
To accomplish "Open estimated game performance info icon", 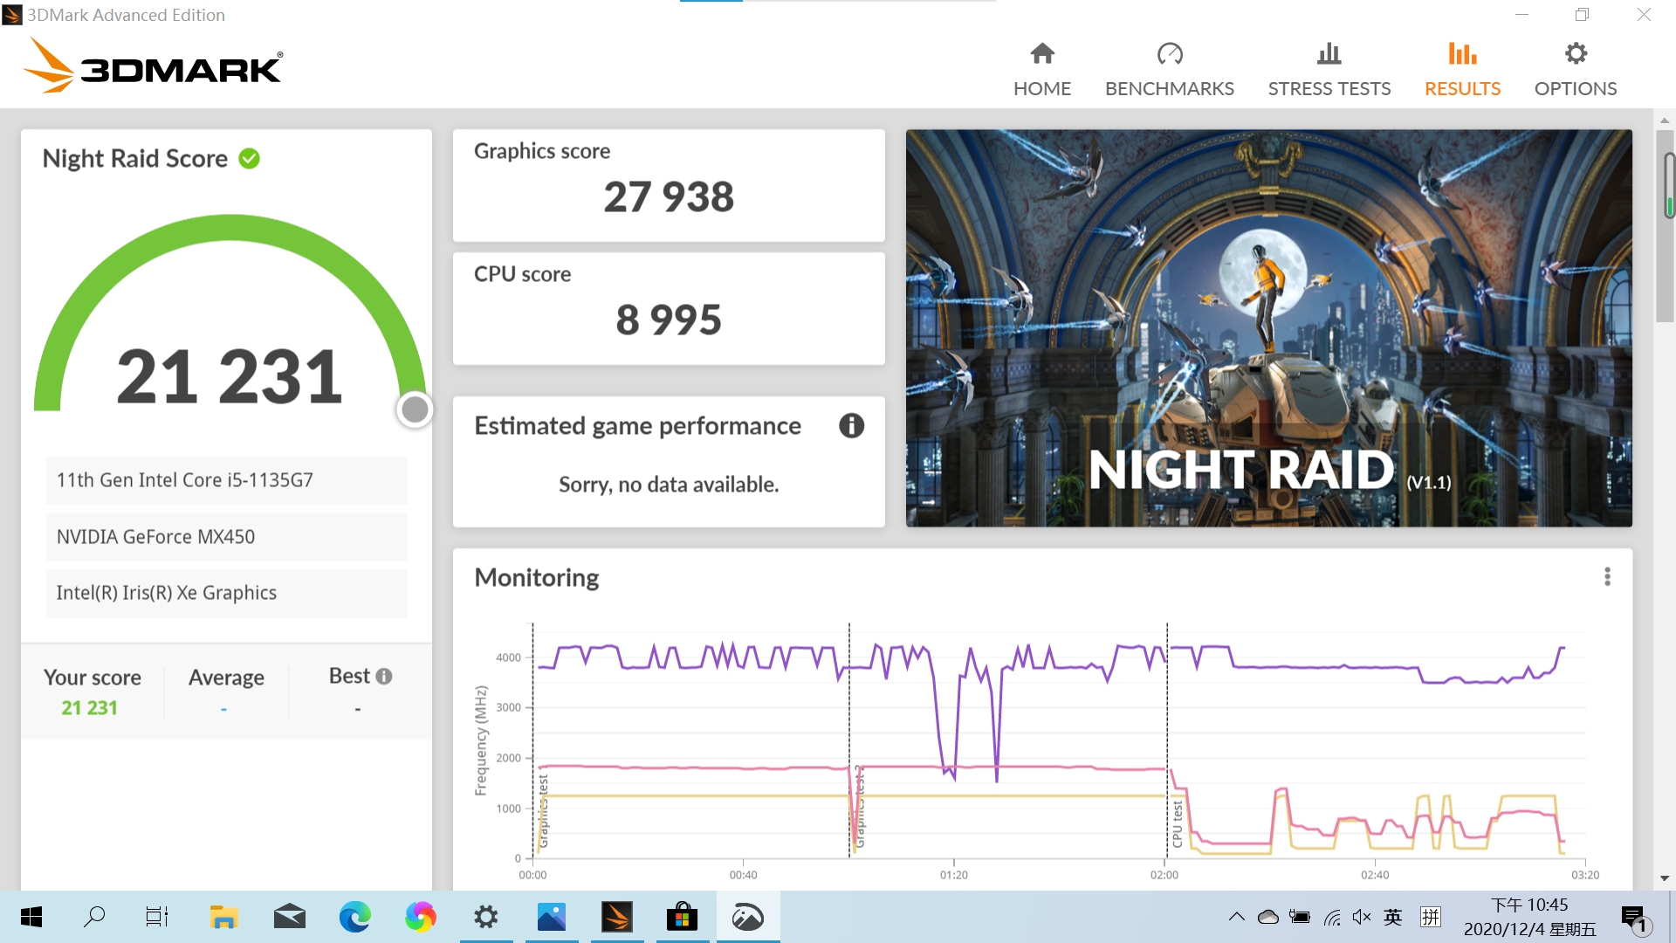I will click(x=851, y=426).
